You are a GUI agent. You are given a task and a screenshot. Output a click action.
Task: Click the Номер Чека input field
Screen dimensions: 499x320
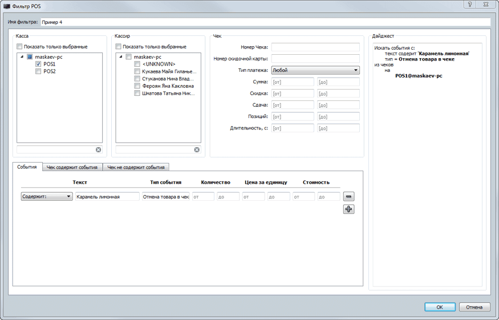[x=315, y=47]
